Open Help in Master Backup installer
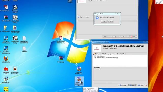 (140, 85)
